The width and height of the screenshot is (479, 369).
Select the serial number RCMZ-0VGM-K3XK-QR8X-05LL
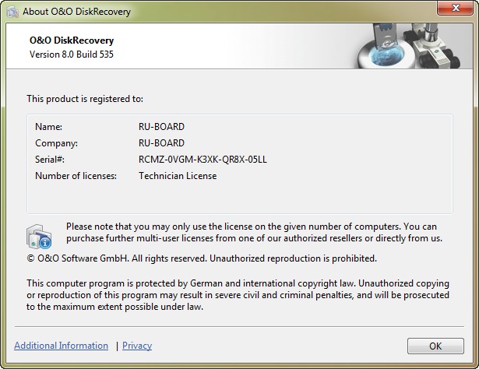(203, 160)
